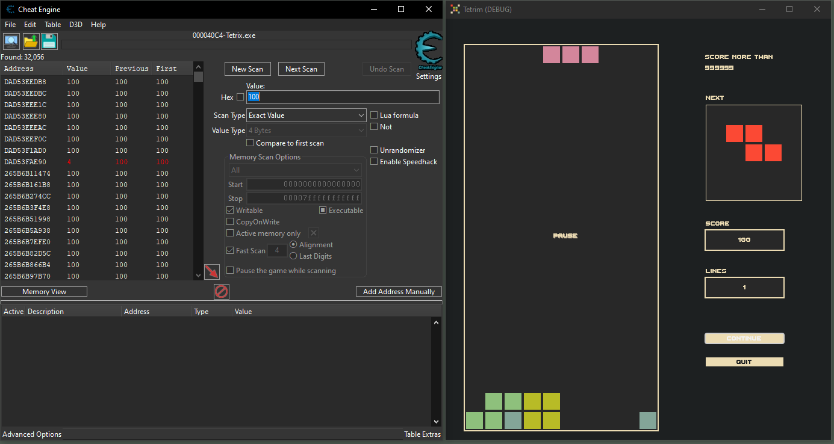
Task: Enable the Lua formula checkbox
Action: pyautogui.click(x=375, y=115)
